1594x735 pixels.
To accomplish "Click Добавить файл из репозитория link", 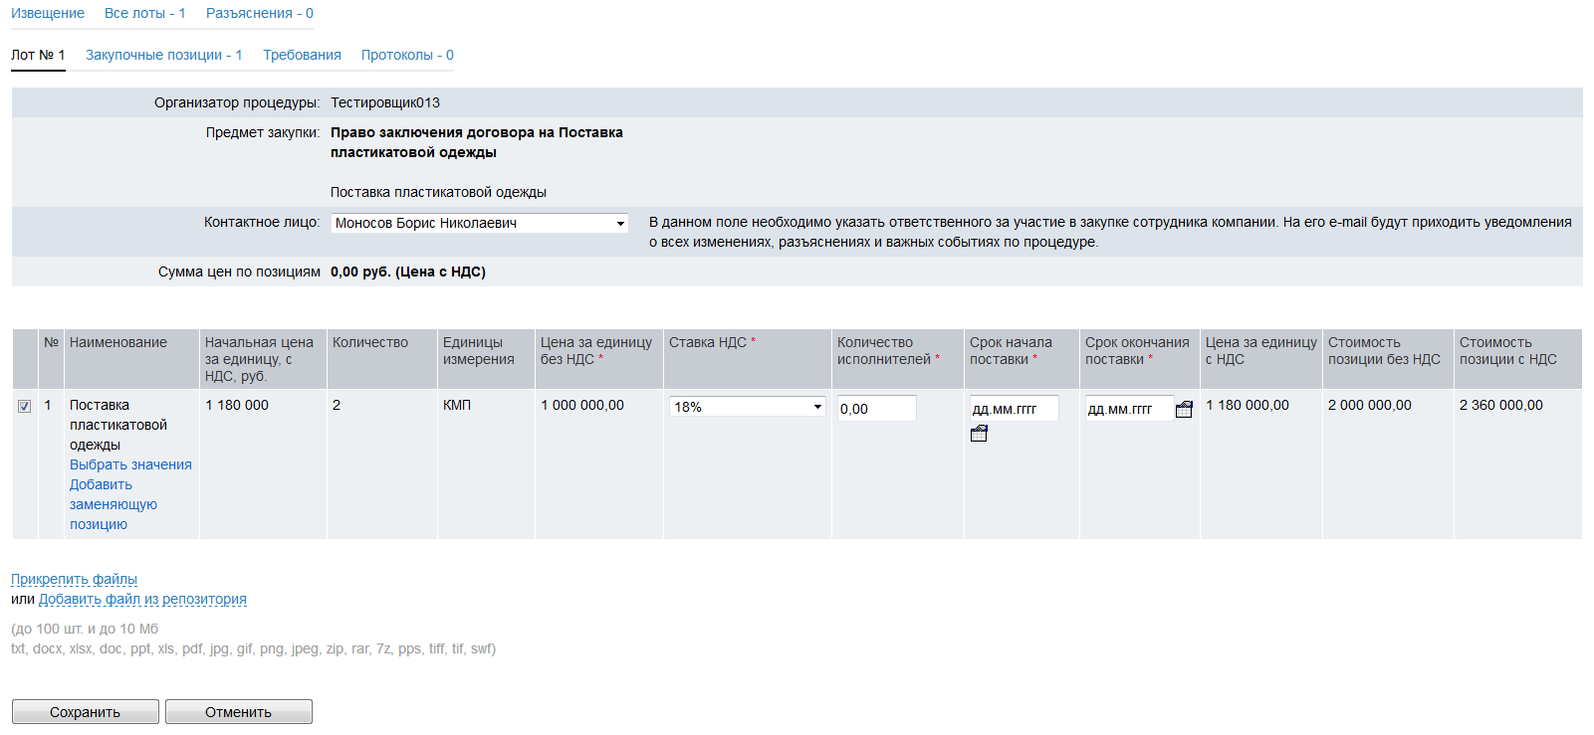I will coord(142,599).
